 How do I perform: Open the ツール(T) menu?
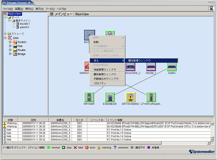coord(50,9)
